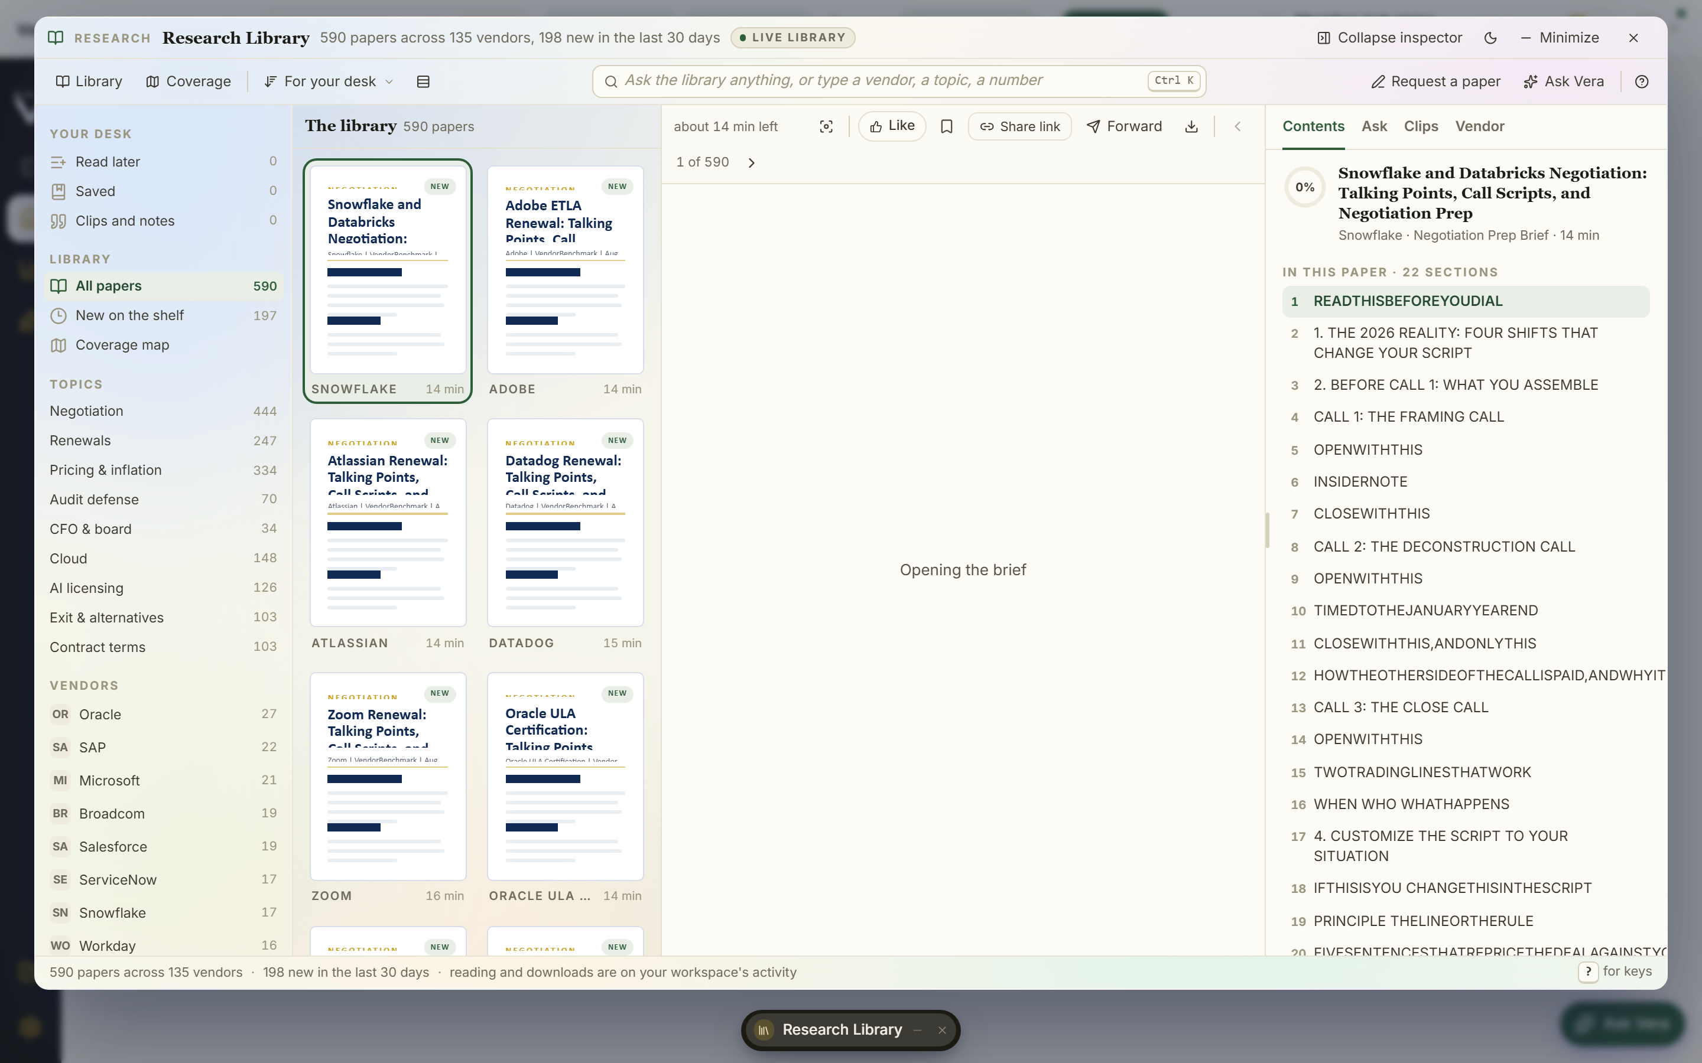Viewport: 1702px width, 1063px height.
Task: Filter by Broadcom vendor
Action: [x=163, y=813]
